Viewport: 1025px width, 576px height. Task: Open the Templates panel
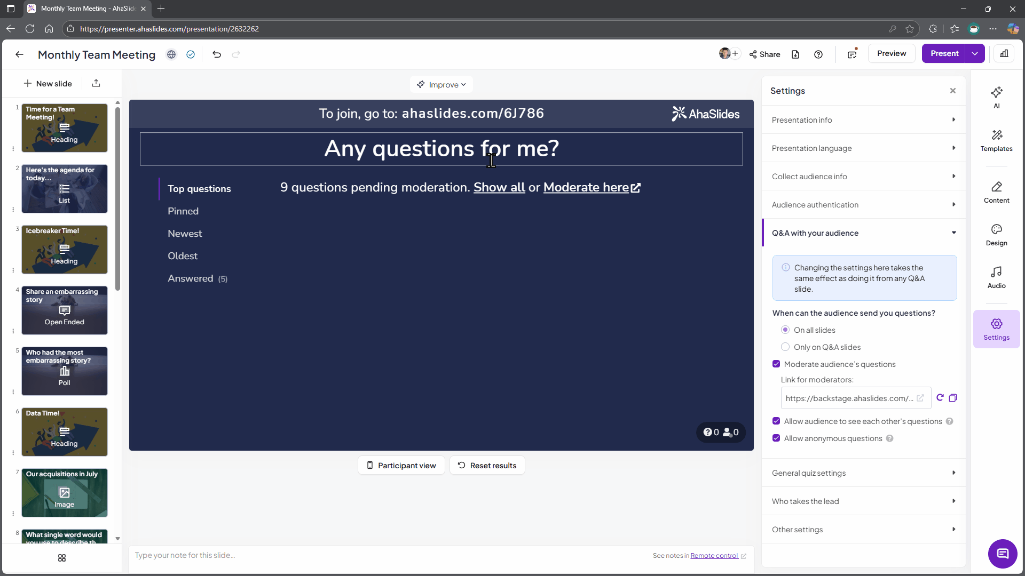pyautogui.click(x=996, y=140)
